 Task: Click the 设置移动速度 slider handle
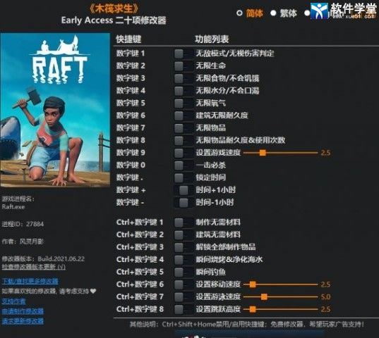[x=253, y=284]
